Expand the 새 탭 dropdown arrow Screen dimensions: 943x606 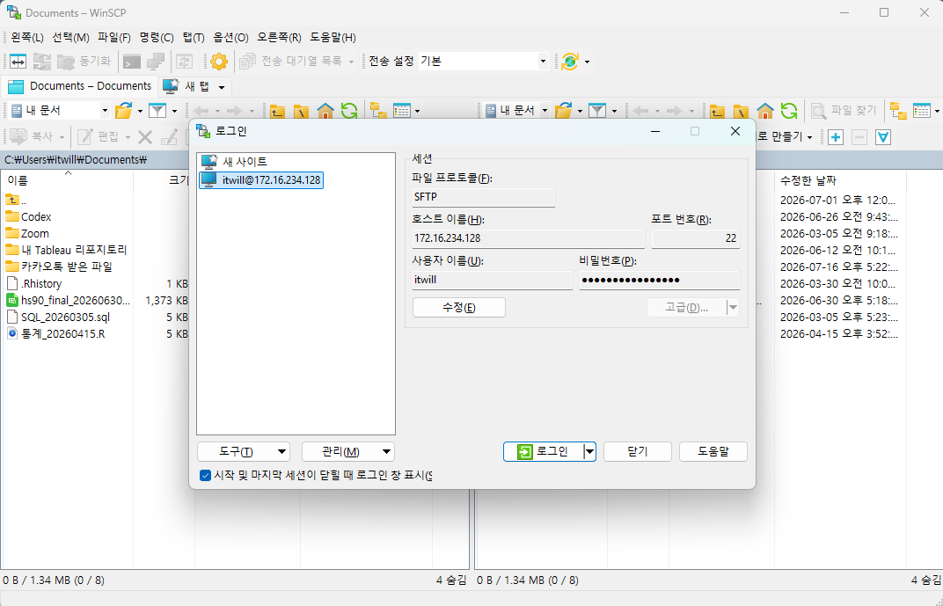point(222,87)
